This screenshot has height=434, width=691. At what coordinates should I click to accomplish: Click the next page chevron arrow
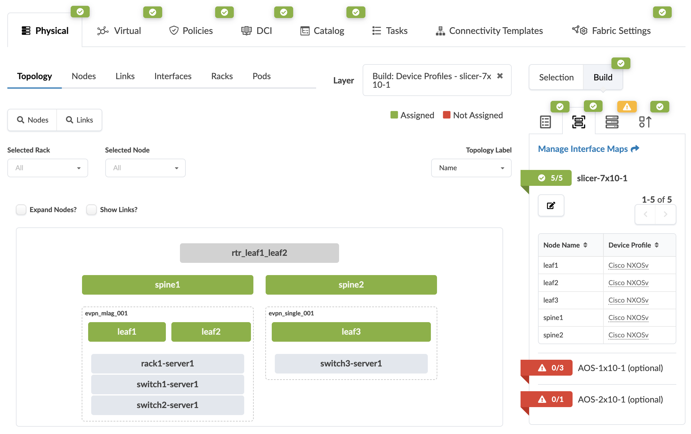coord(665,214)
